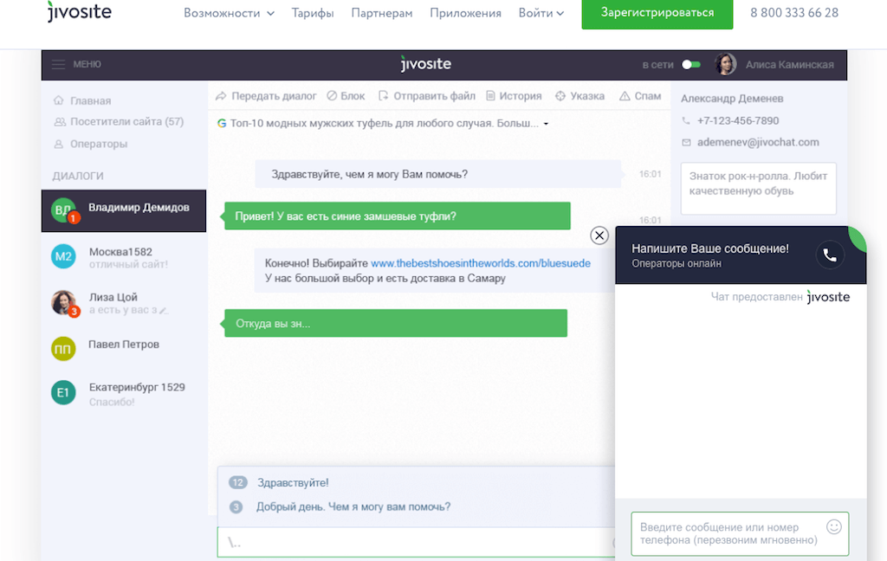Click the Send file icon
Viewport: 887px width, 561px height.
pos(384,96)
